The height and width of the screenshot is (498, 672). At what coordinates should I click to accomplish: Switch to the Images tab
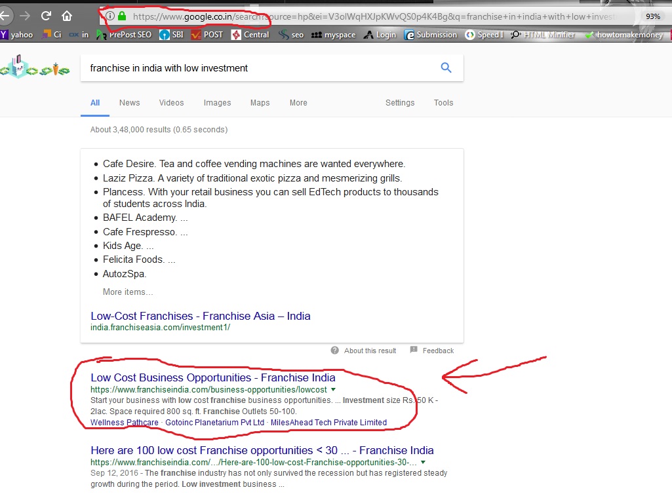coord(217,103)
